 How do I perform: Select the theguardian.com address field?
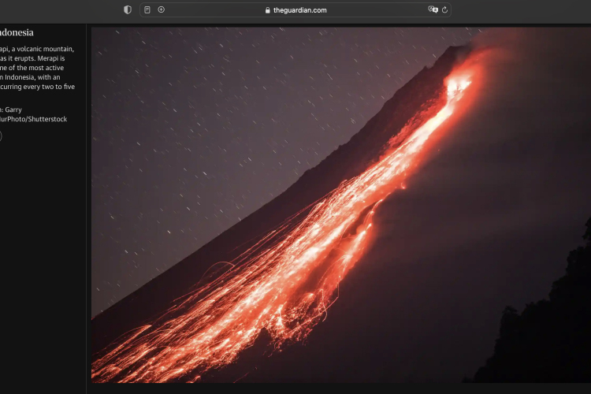click(x=295, y=10)
